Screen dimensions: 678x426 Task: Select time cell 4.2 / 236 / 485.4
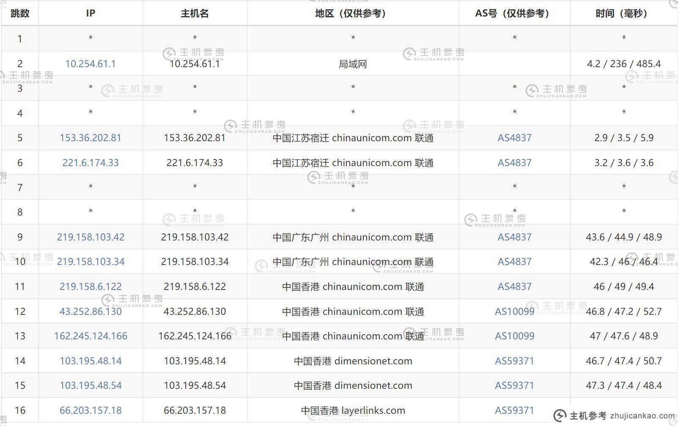pos(624,64)
